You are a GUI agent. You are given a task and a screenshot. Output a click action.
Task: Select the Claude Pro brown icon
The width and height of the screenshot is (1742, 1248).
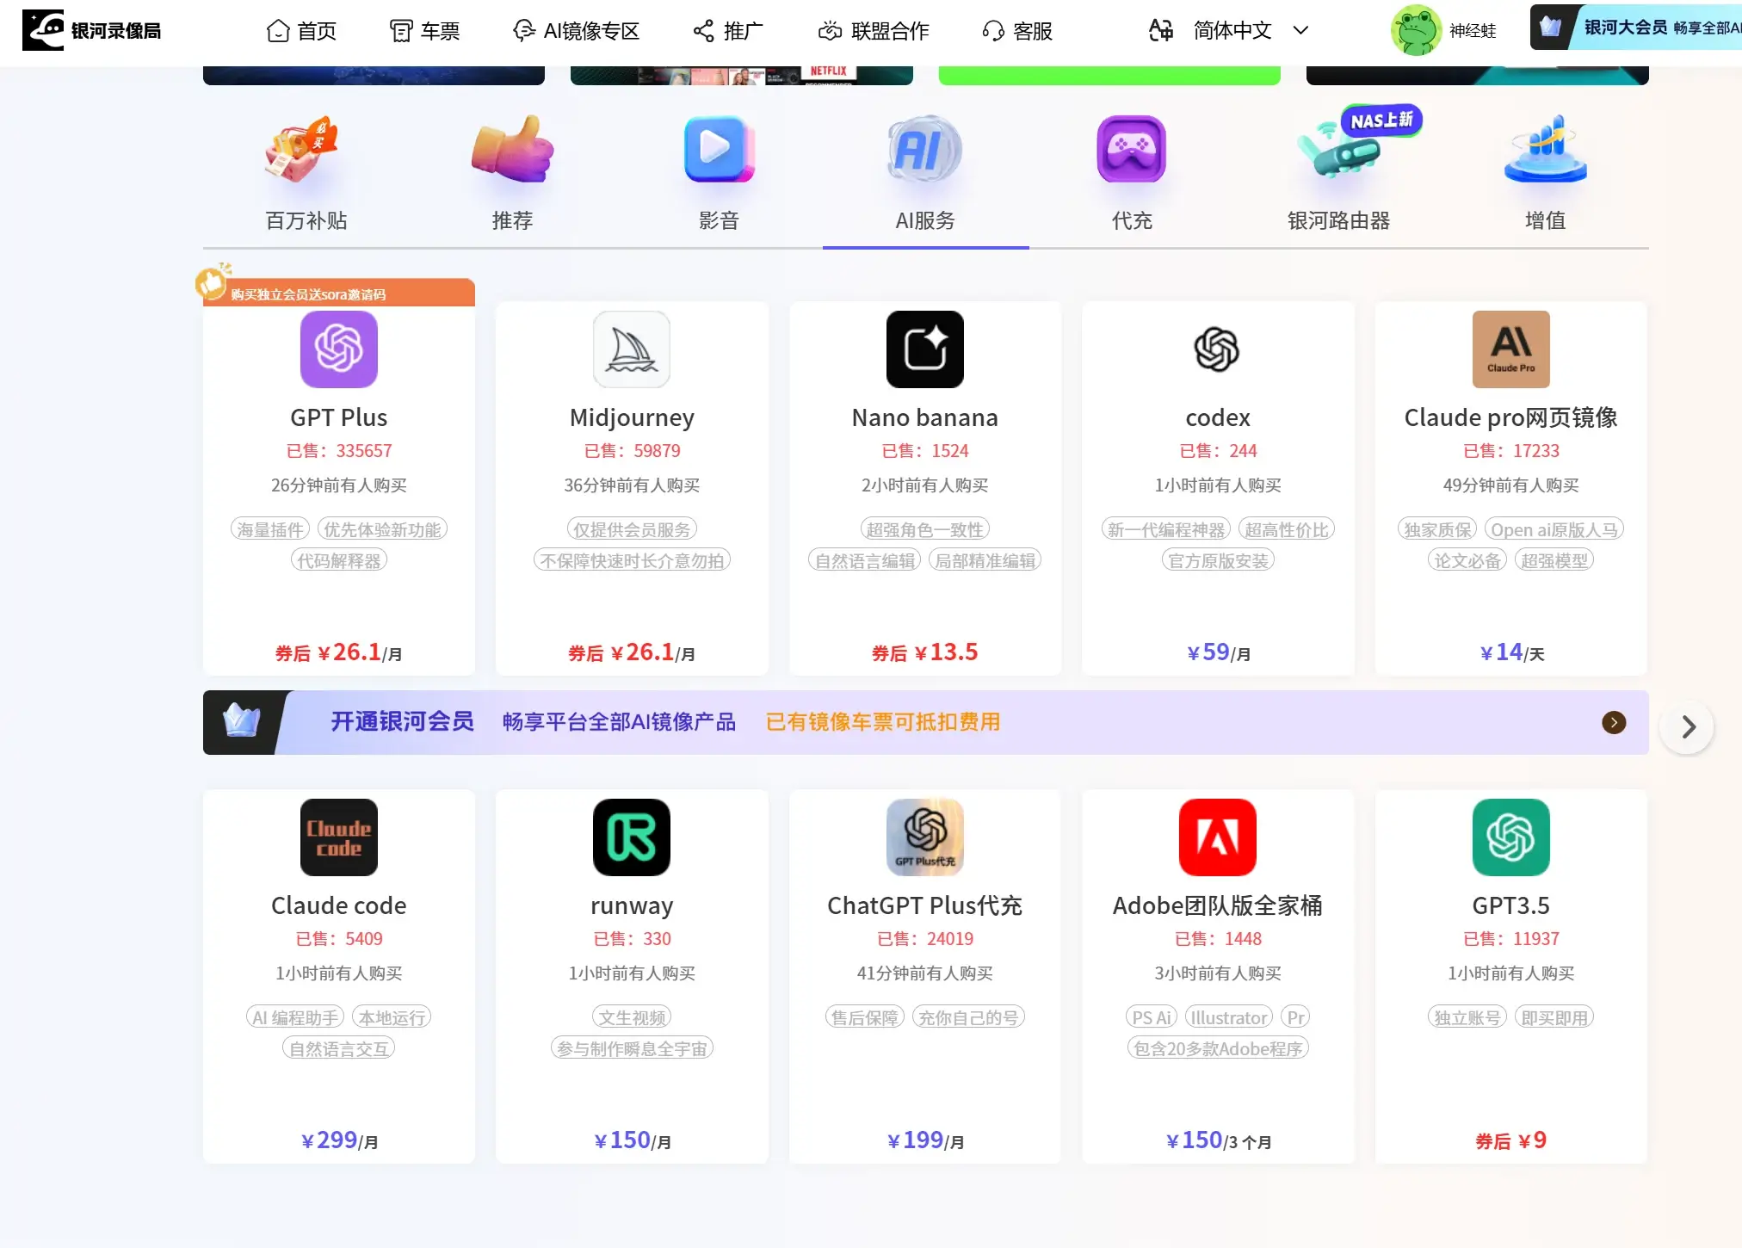click(1510, 349)
